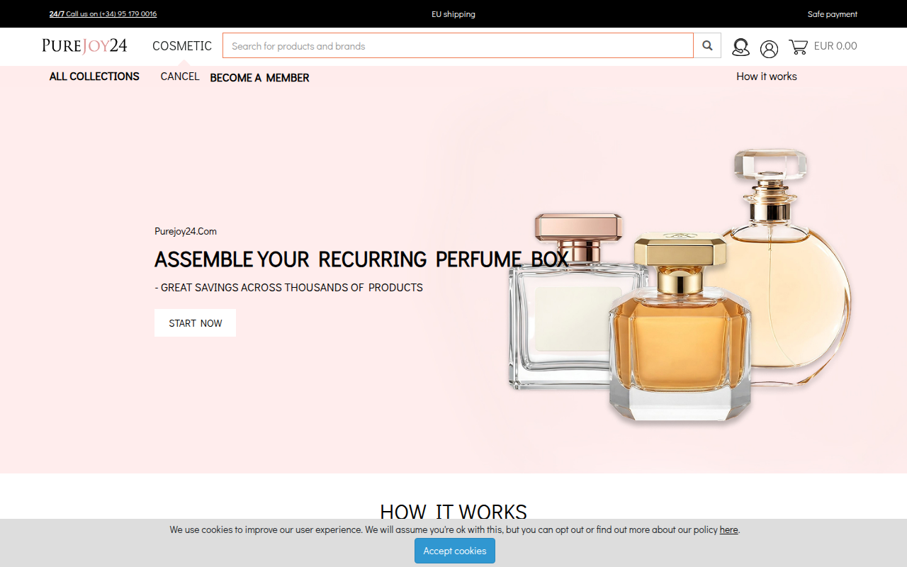The width and height of the screenshot is (907, 567).
Task: Click the EU shipping text
Action: [x=453, y=14]
